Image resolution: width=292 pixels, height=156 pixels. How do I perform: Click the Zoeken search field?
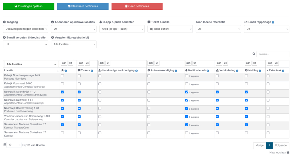pyautogui.click(x=273, y=54)
